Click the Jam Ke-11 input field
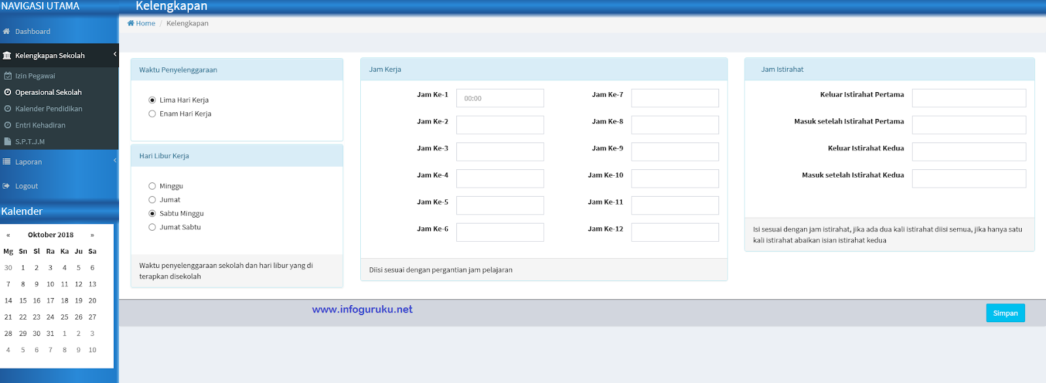Screen dimensions: 1046x383 tap(675, 205)
